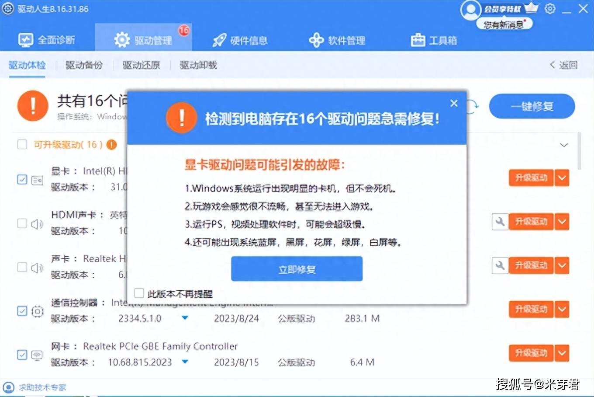Select 驱动体检 sub-tab
The image size is (594, 397).
[x=27, y=65]
